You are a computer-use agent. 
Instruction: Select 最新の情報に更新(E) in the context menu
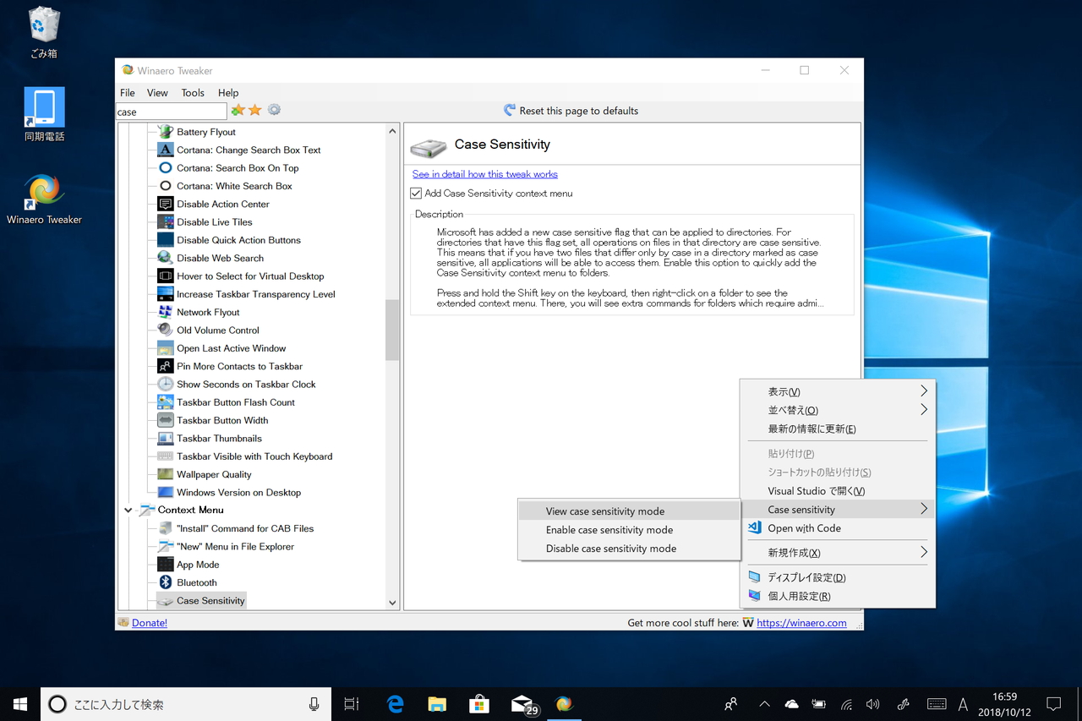[x=838, y=429]
